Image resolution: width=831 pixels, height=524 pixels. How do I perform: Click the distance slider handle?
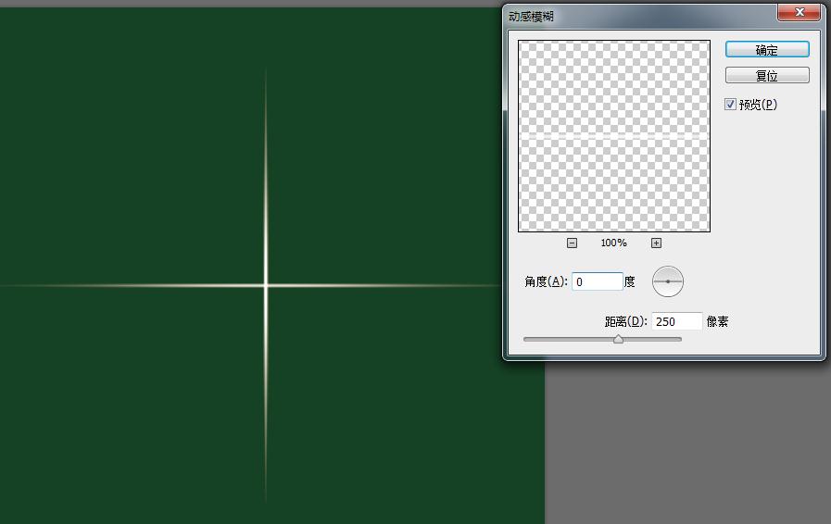click(x=618, y=340)
